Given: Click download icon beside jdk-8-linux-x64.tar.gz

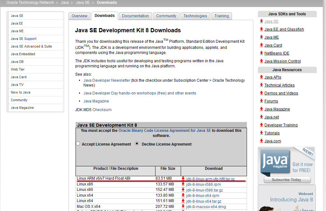Looking at the screenshot, I should tap(183, 201).
